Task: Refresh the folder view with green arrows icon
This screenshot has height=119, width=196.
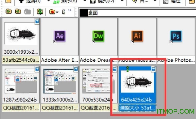Action: pos(40,12)
